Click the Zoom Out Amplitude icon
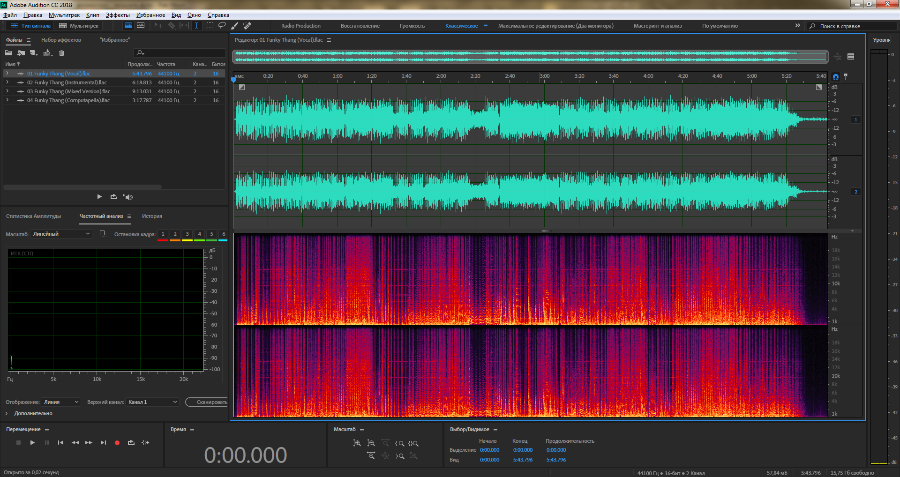This screenshot has width=900, height=477. 371,443
